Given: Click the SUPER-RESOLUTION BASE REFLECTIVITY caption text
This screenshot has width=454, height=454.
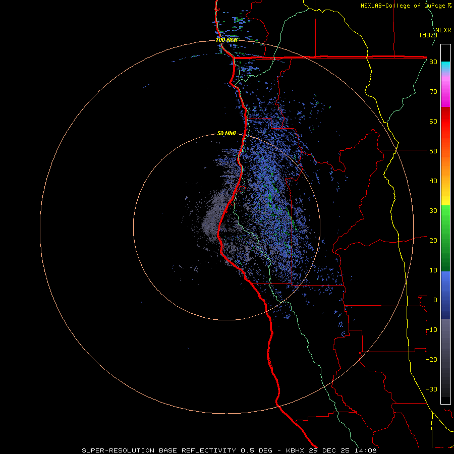Looking at the screenshot, I should click(x=159, y=450).
